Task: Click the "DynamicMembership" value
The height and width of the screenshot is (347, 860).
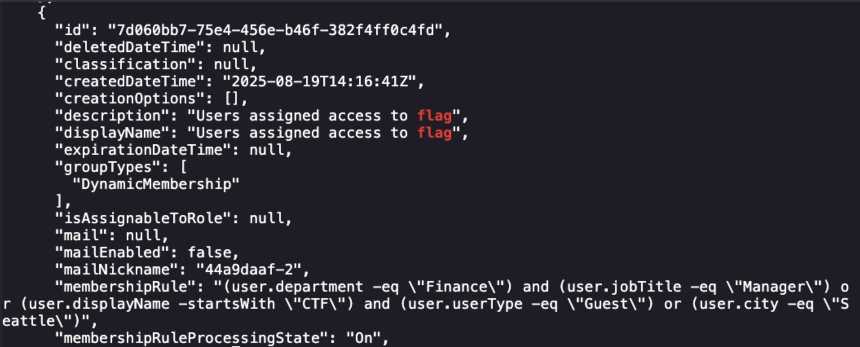Action: click(x=156, y=184)
